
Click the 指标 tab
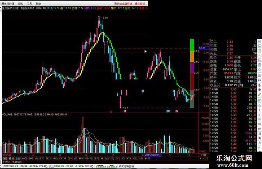coord(5,158)
